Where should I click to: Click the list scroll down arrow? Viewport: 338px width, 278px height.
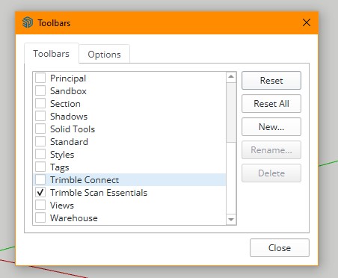[x=231, y=220]
